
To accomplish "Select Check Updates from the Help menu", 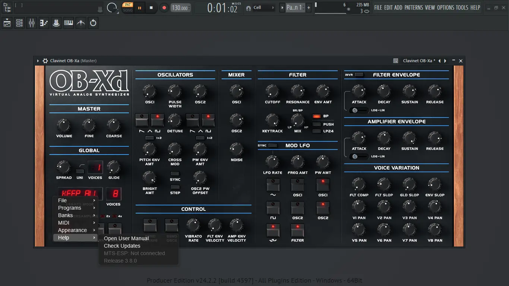I will [x=122, y=246].
